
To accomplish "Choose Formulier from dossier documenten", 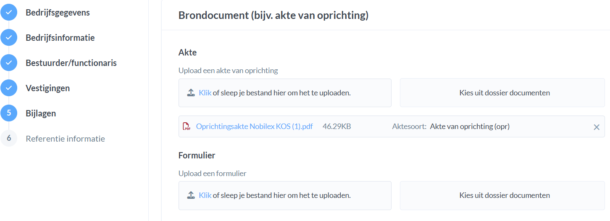I will (504, 195).
